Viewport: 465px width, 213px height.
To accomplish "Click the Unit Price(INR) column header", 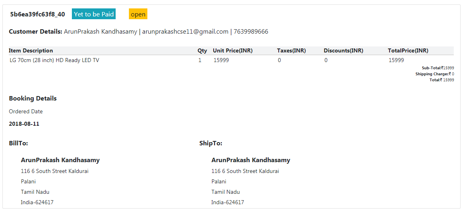I will pos(232,51).
